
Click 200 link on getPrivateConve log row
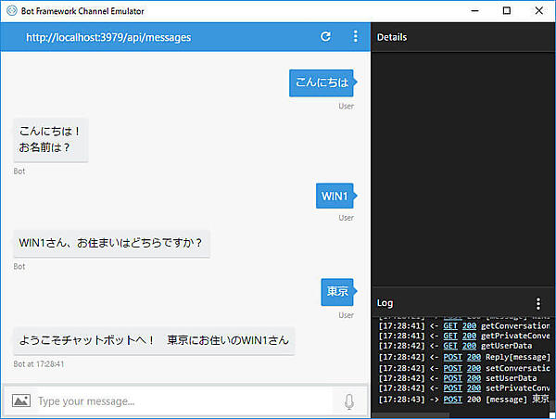(469, 336)
